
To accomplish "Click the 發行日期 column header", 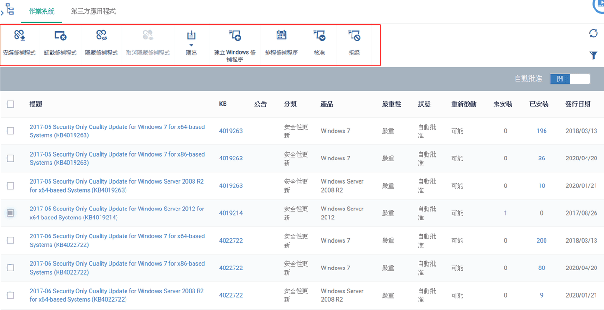I will (x=578, y=104).
